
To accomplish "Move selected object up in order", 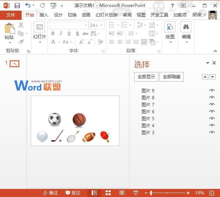I will click(x=205, y=77).
